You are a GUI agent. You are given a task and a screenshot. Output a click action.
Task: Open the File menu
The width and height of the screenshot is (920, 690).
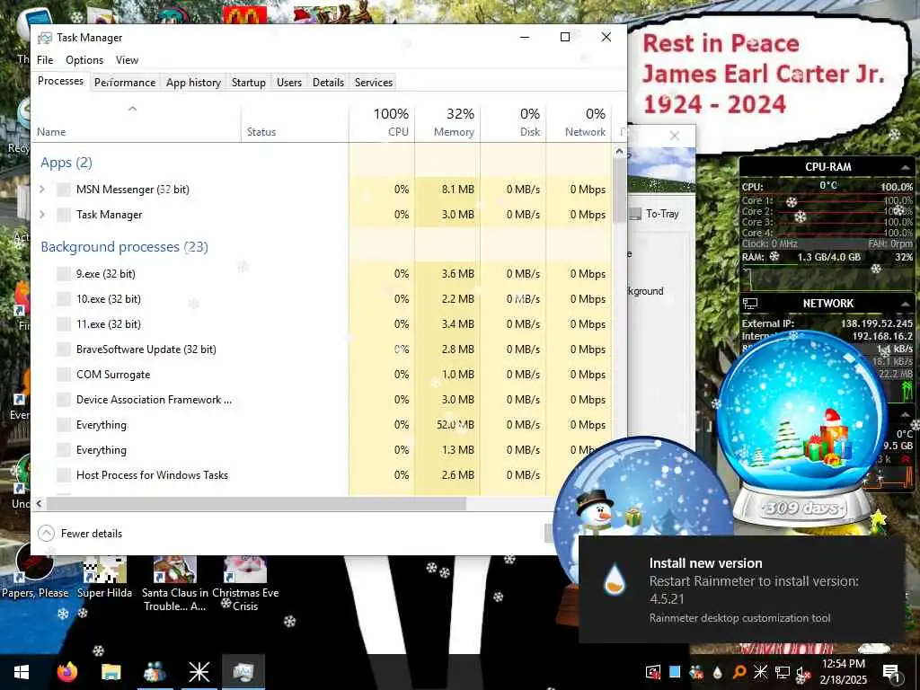click(x=45, y=60)
